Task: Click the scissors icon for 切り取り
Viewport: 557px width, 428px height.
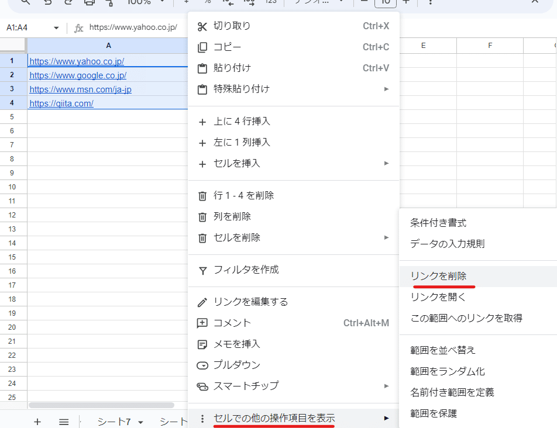Action: coord(202,27)
